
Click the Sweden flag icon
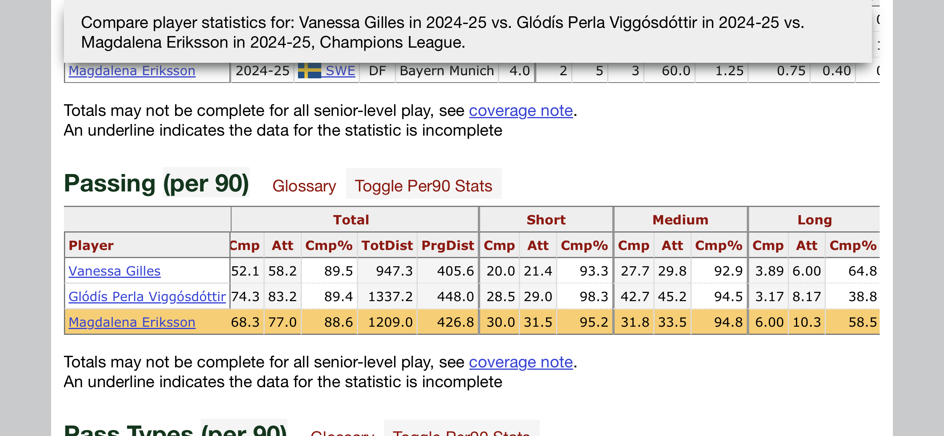coord(309,71)
